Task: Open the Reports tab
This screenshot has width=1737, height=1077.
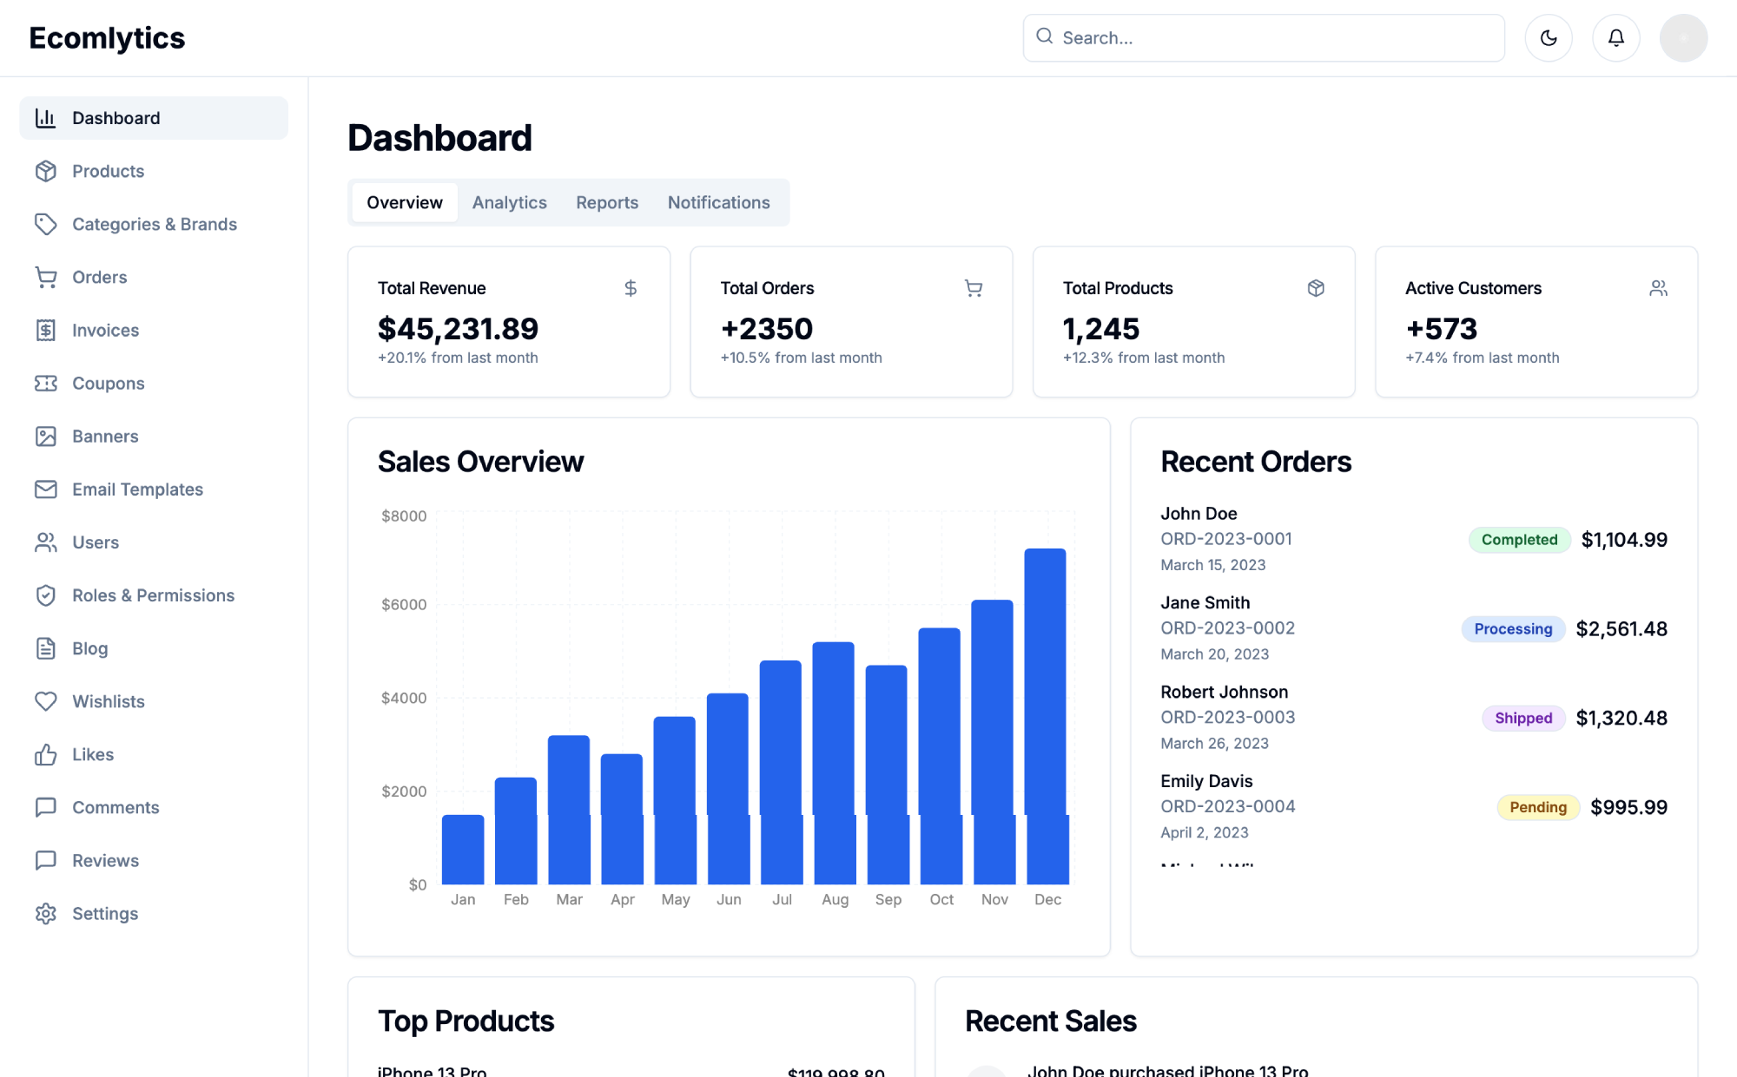Action: tap(606, 202)
